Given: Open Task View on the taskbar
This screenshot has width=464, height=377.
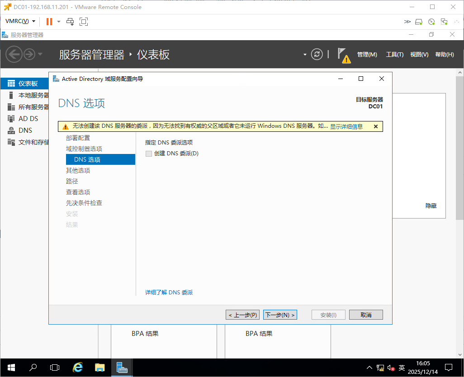Looking at the screenshot, I should pos(55,368).
